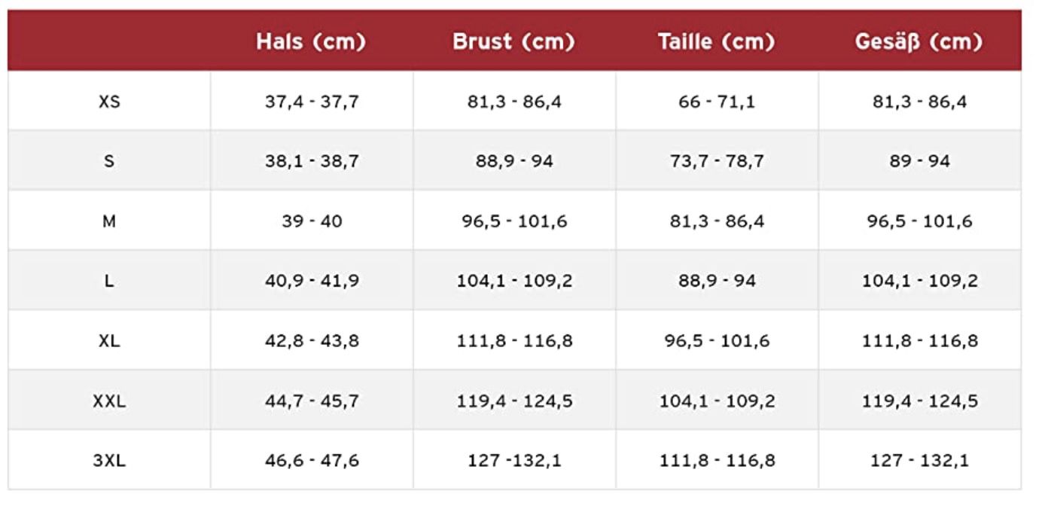Select the L Hals value 40,9 - 41,9
This screenshot has width=1045, height=506.
312,281
